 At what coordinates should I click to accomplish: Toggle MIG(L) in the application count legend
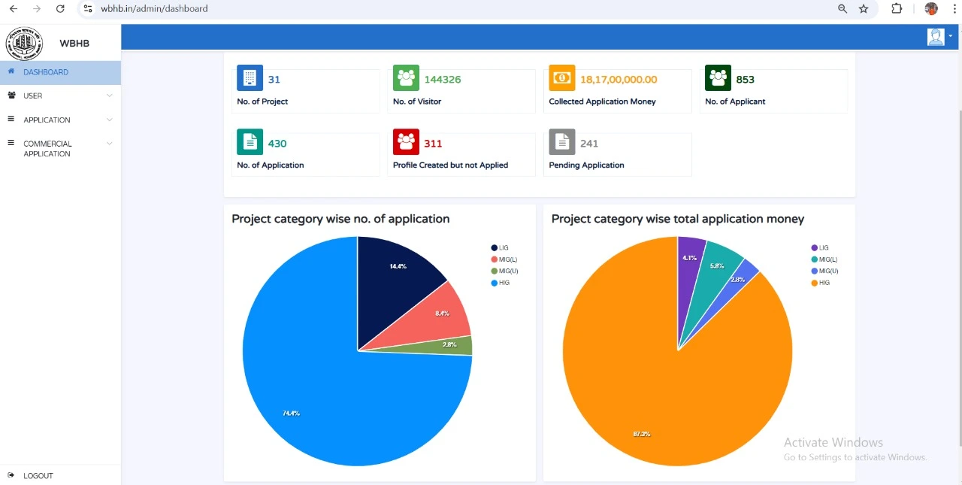504,259
